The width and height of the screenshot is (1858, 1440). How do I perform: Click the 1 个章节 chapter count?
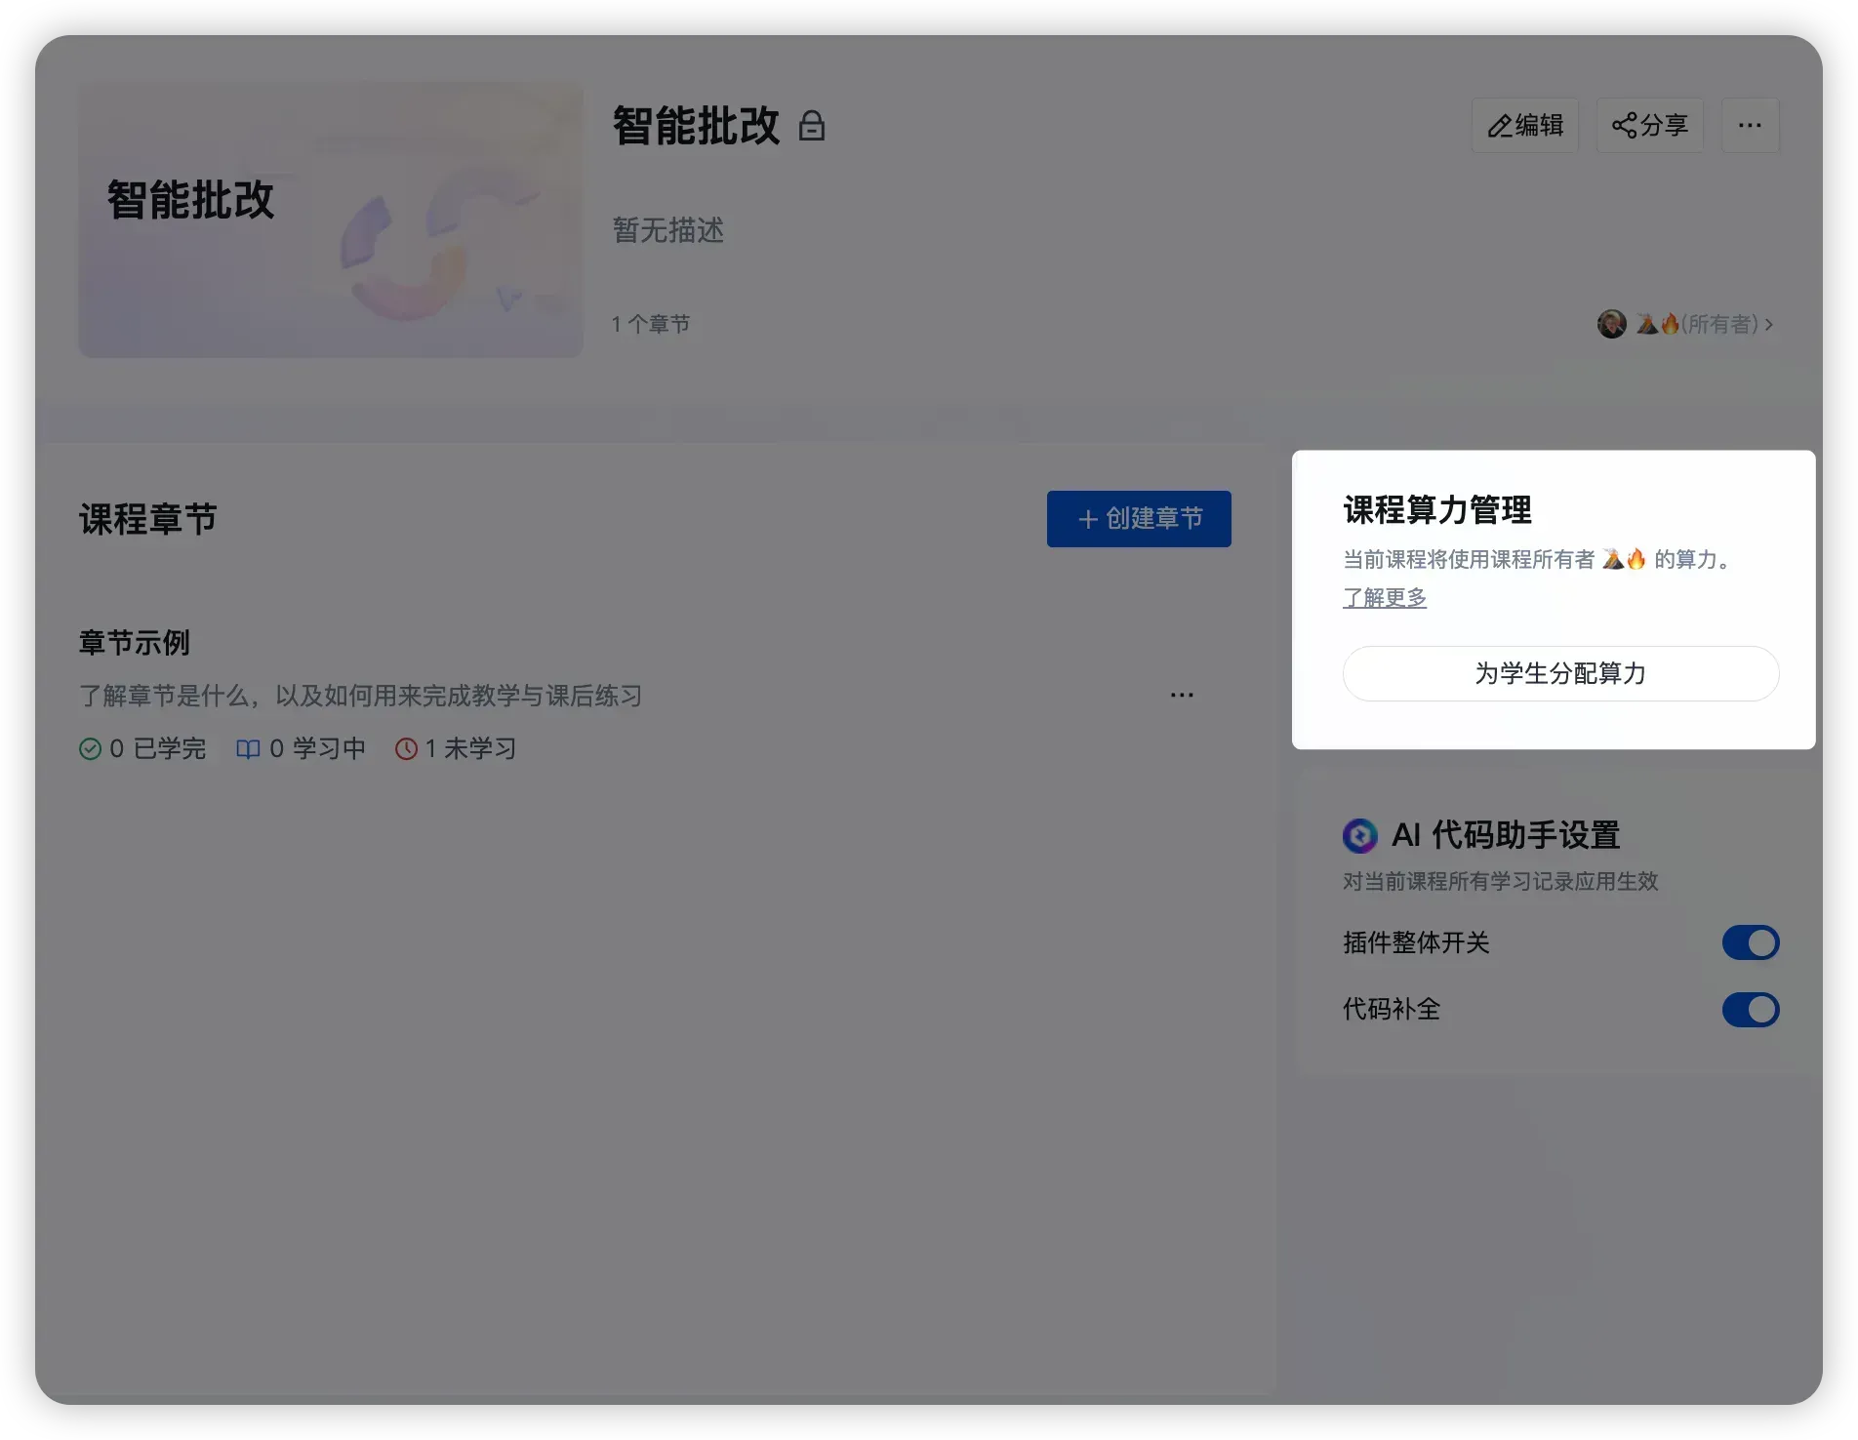point(650,324)
